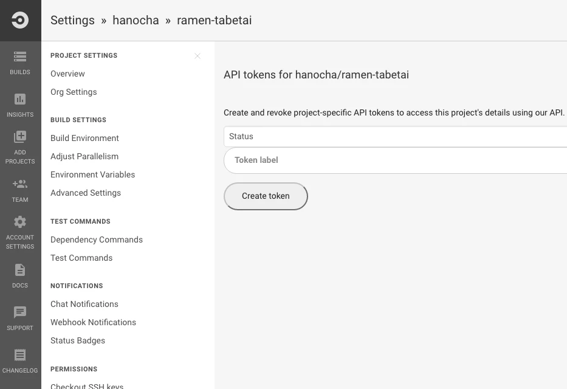
Task: Select Build Environment in settings menu
Action: point(84,138)
